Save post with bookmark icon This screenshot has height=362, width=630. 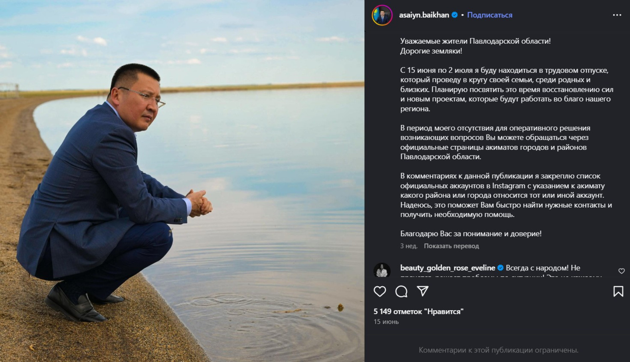click(x=618, y=291)
